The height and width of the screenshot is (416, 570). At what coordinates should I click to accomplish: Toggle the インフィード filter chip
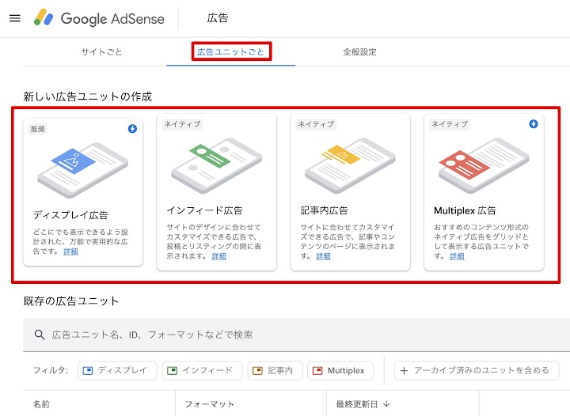coord(202,371)
